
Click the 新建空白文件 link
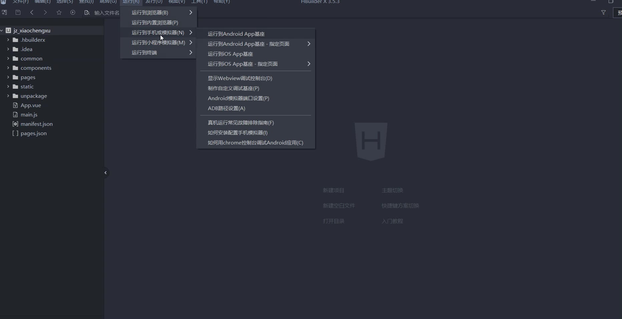click(339, 206)
